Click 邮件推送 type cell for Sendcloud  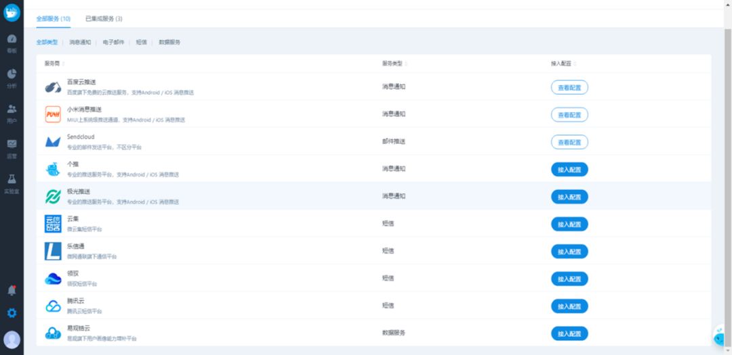(394, 141)
